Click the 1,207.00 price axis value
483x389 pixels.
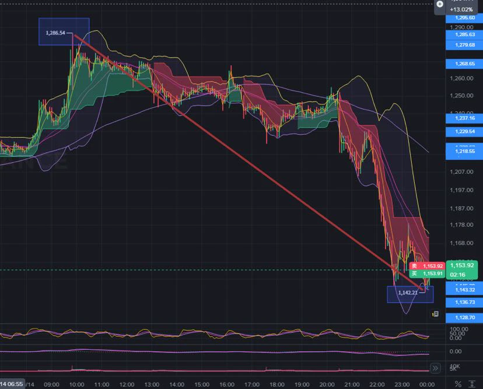point(461,172)
